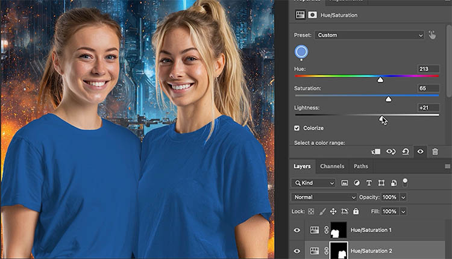
Task: Lock position move icon
Action: click(x=333, y=211)
